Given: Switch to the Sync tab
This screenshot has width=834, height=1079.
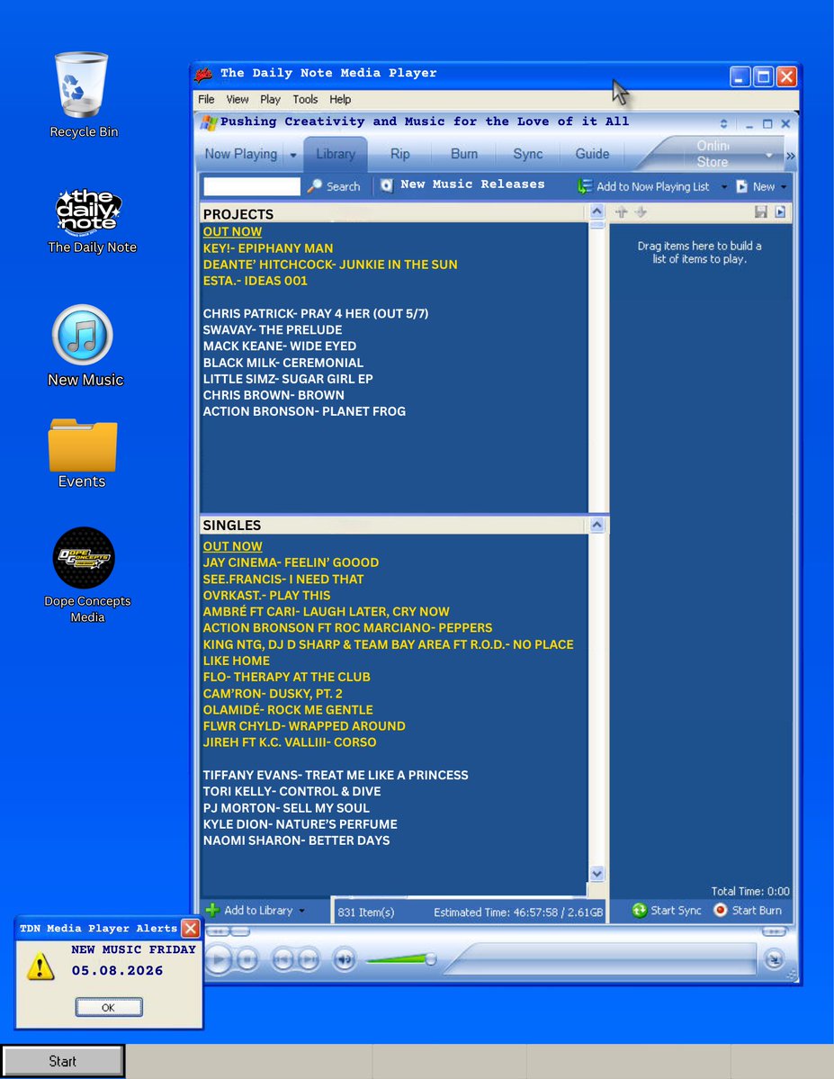Looking at the screenshot, I should [528, 154].
